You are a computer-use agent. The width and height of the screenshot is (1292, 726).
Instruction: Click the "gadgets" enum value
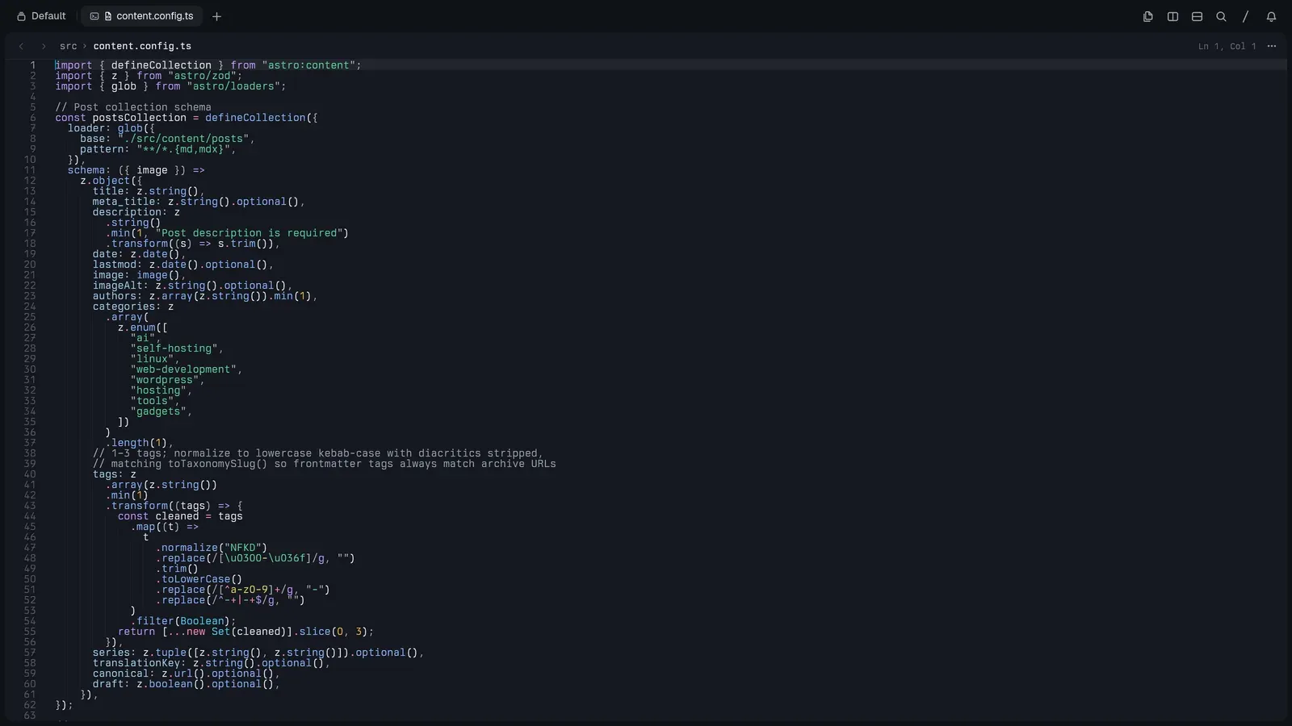158,411
